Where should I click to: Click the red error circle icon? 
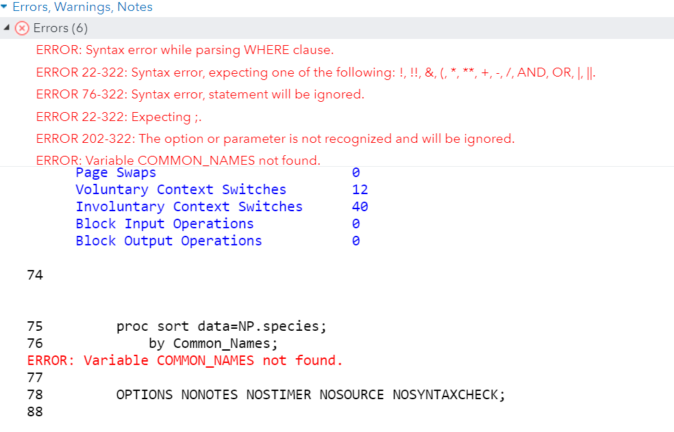21,28
